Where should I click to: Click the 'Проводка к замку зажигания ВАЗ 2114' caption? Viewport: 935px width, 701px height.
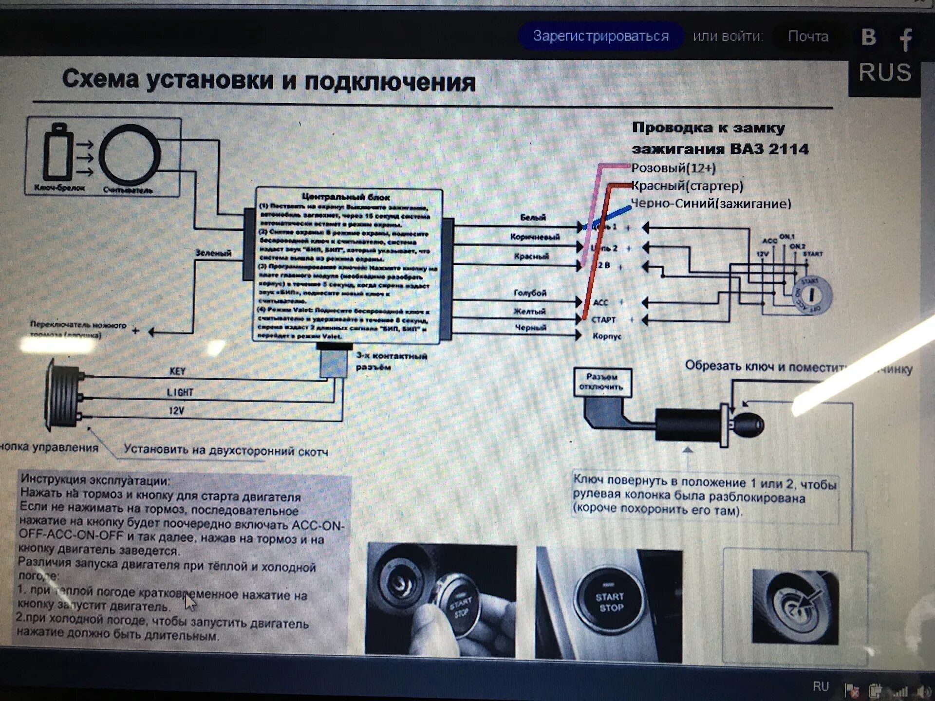720,138
